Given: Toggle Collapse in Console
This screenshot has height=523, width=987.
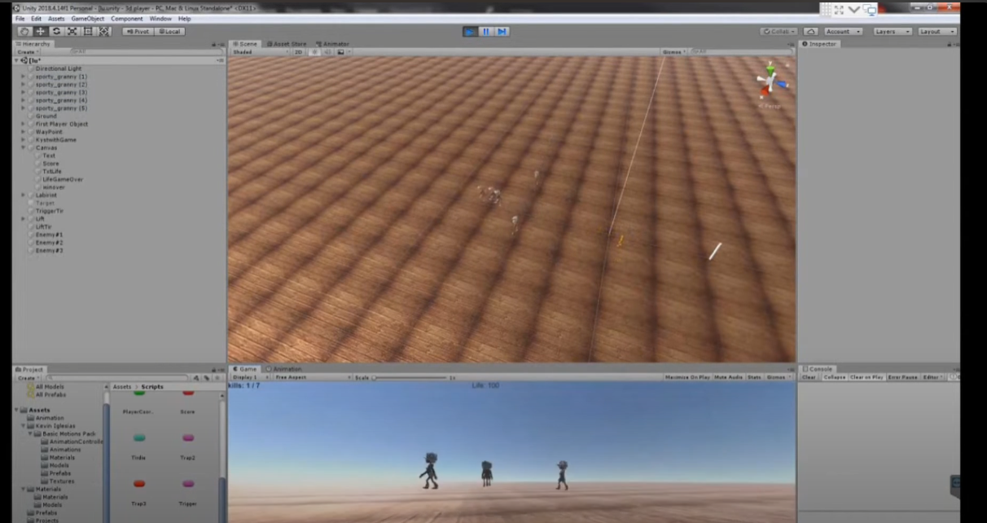Looking at the screenshot, I should coord(834,377).
